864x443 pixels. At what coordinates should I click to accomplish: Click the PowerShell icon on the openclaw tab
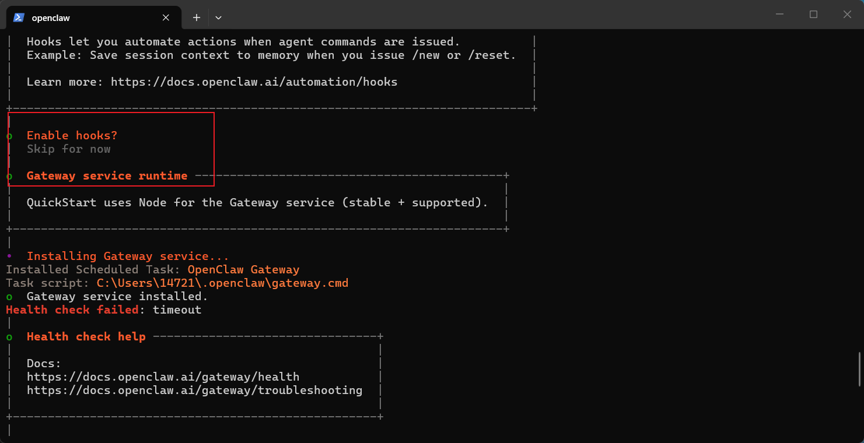19,17
